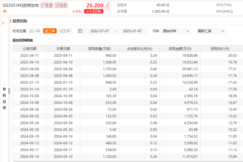243x162 pixels.
Task: Expand the sidebar with double-chevron icon
Action: click(3, 23)
